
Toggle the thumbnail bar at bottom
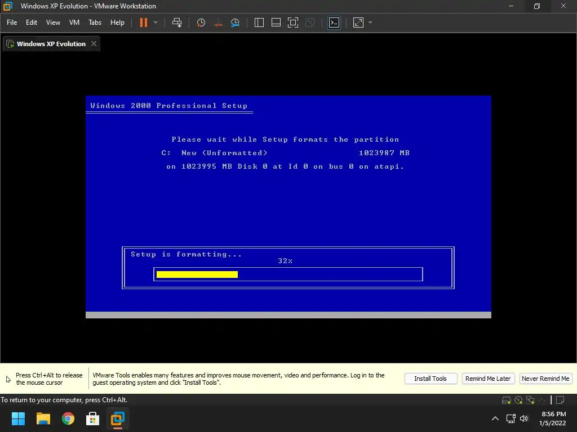276,22
